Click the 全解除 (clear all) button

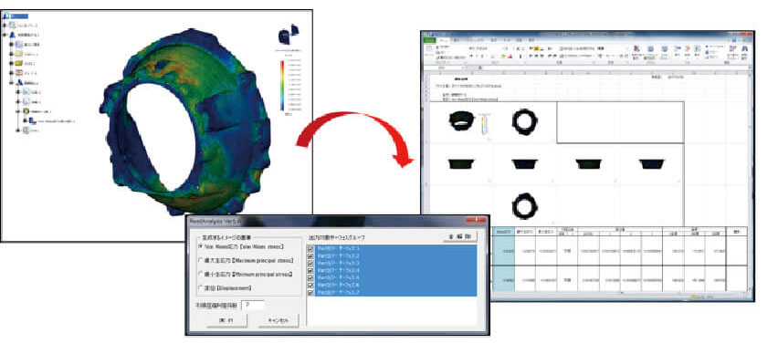(460, 237)
